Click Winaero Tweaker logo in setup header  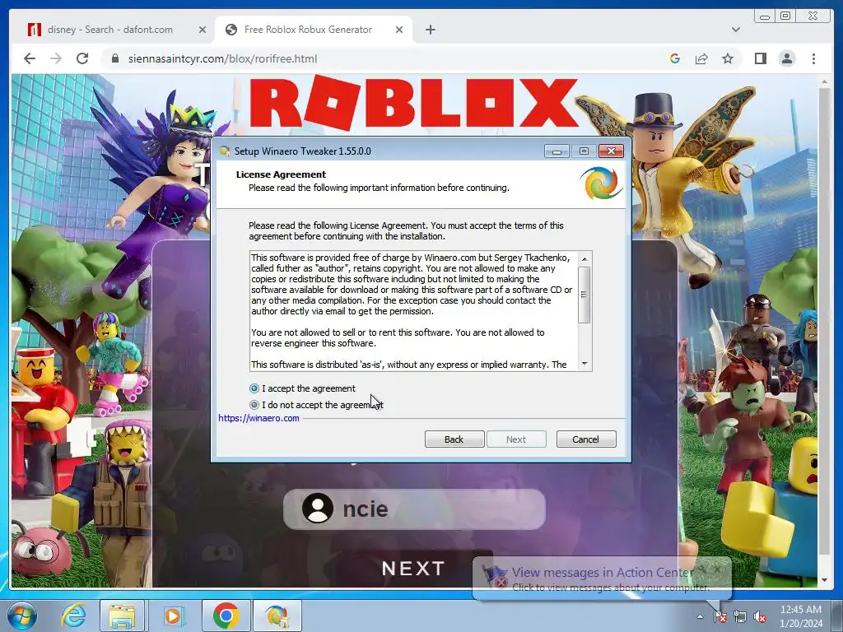(601, 184)
